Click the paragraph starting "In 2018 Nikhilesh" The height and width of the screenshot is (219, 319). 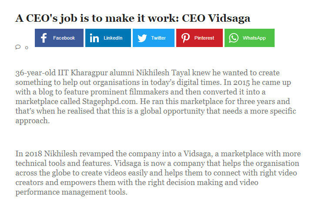tap(157, 173)
